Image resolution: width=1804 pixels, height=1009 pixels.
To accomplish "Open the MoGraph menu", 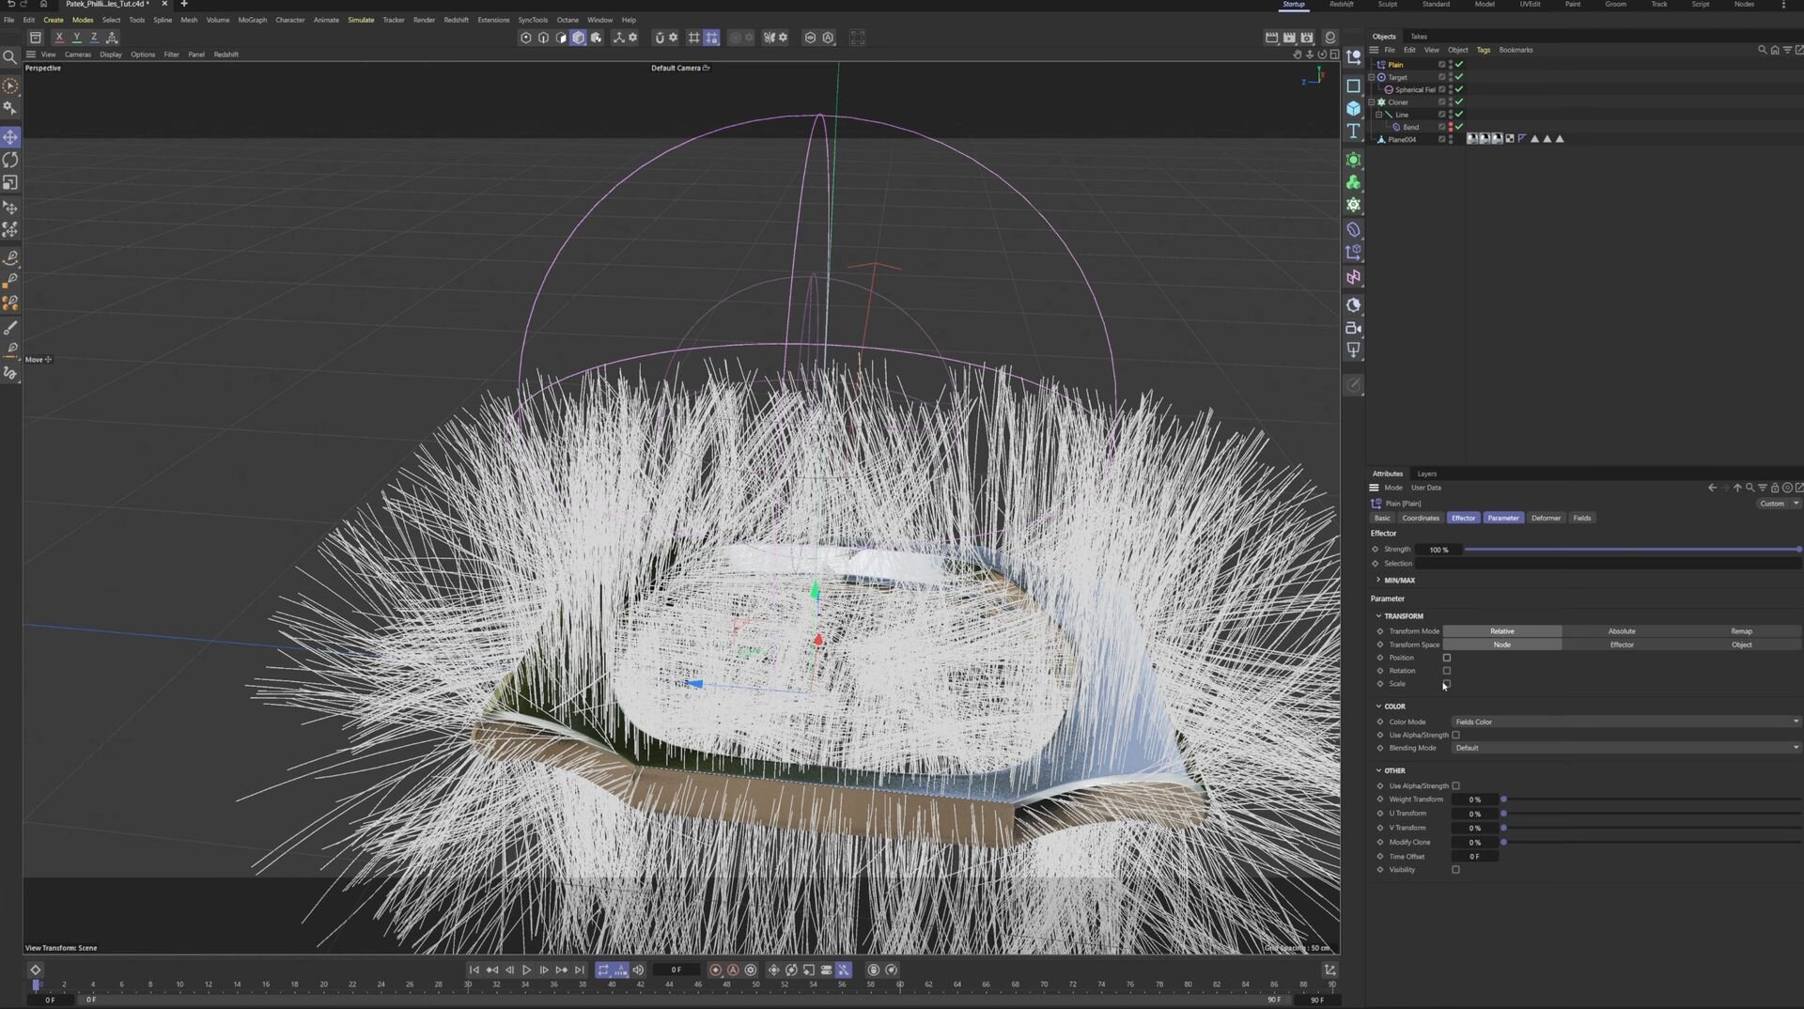I will point(252,20).
